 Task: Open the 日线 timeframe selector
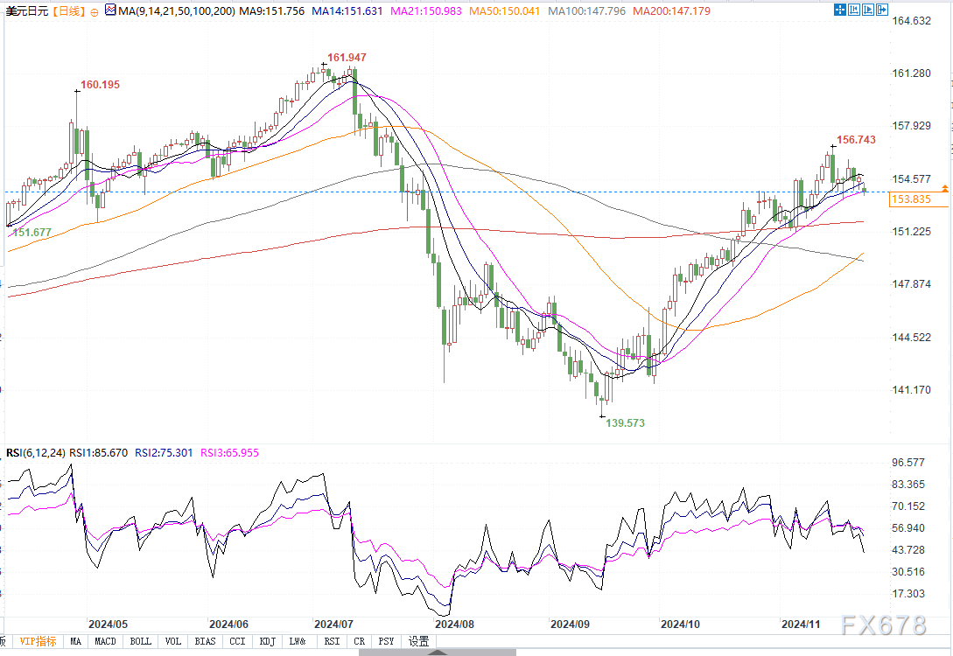click(67, 10)
